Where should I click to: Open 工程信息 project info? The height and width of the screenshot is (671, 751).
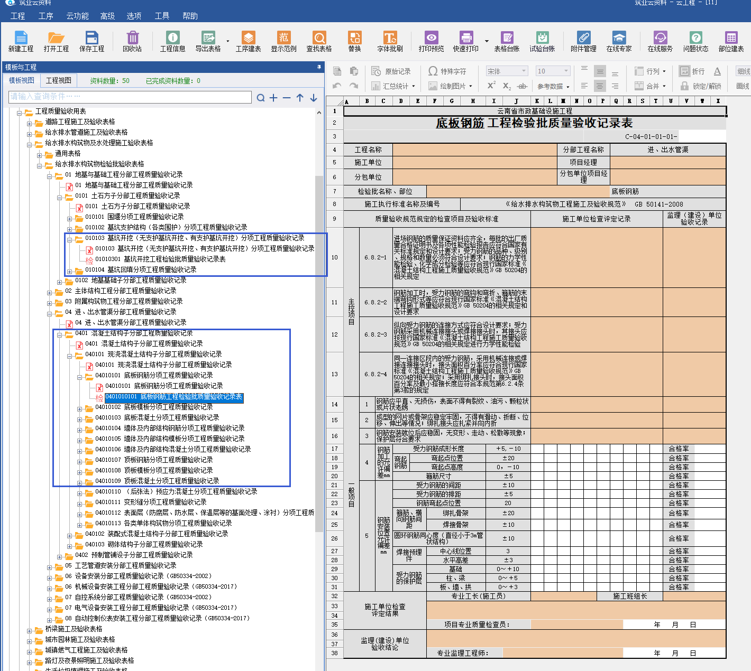(x=173, y=41)
